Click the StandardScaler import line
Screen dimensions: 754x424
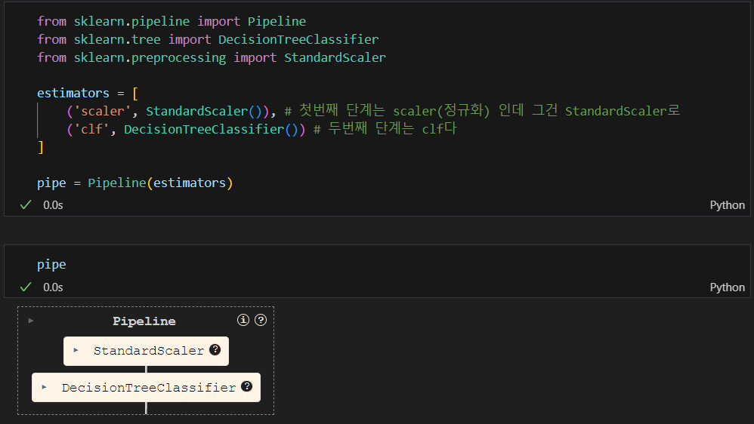tap(212, 57)
